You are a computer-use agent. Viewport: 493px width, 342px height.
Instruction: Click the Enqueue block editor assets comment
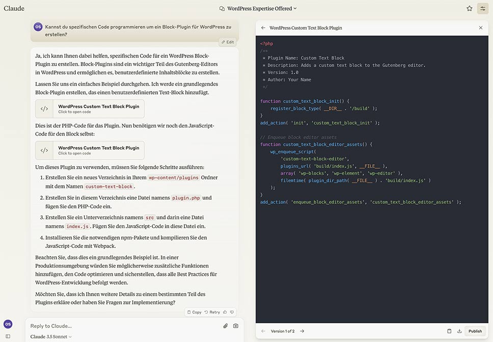[298, 137]
